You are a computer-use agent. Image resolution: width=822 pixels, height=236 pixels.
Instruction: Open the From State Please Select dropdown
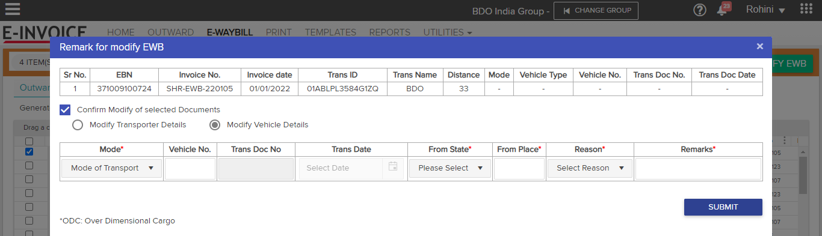point(450,168)
